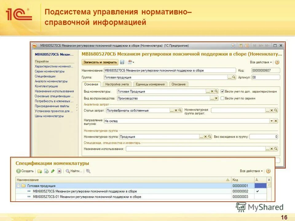Open help icon in nomenclature form
295x221 pixels.
(x=277, y=62)
